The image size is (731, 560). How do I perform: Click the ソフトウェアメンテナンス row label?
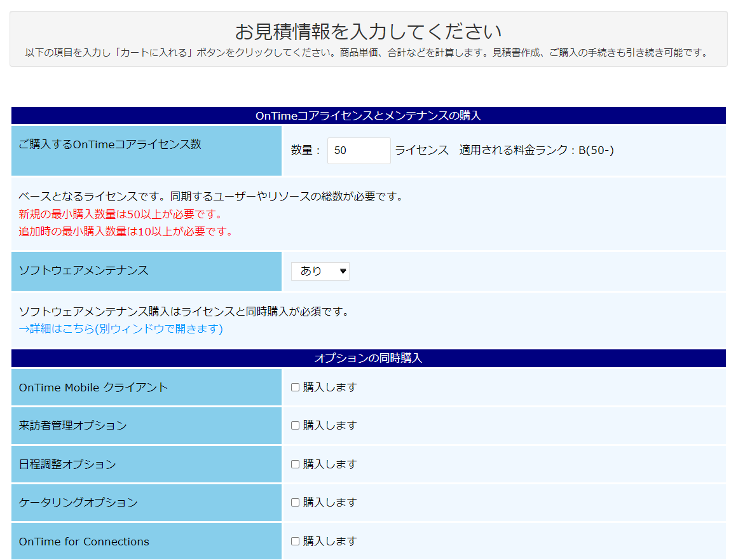click(84, 270)
